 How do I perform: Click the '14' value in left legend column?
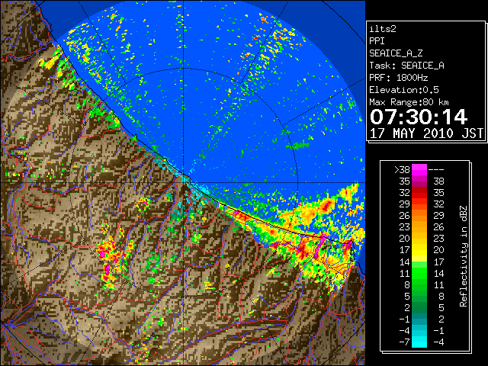(x=405, y=262)
